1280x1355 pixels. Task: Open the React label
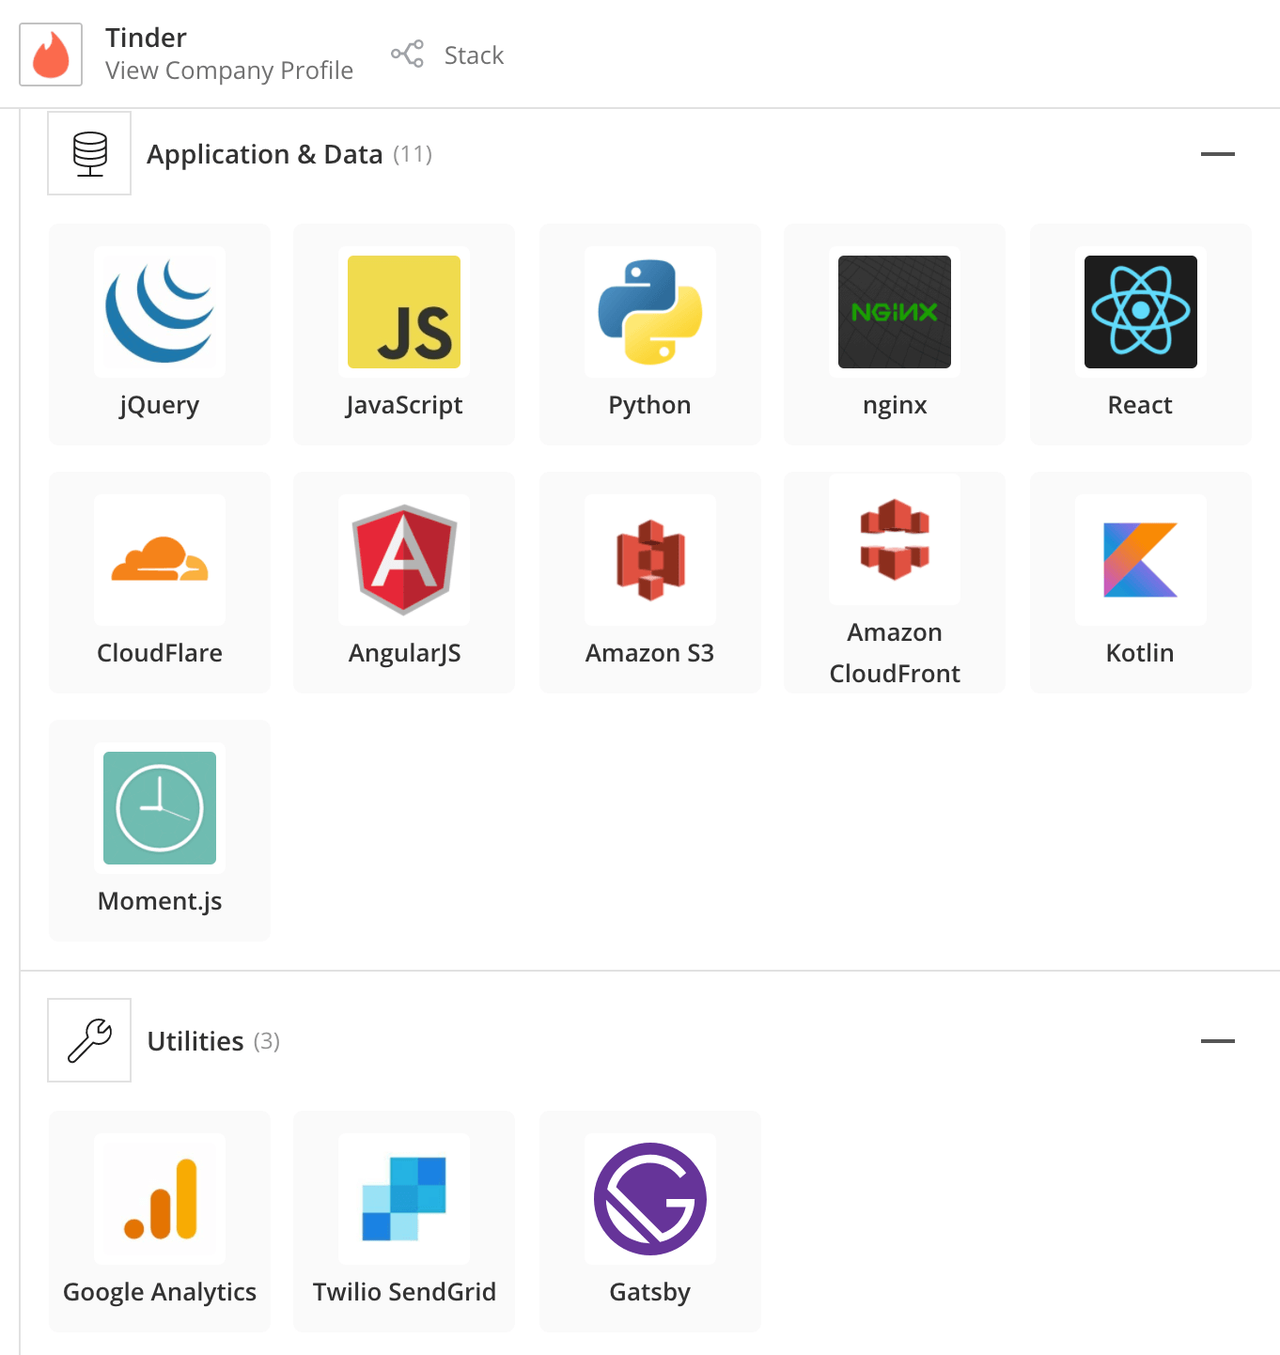click(x=1140, y=405)
